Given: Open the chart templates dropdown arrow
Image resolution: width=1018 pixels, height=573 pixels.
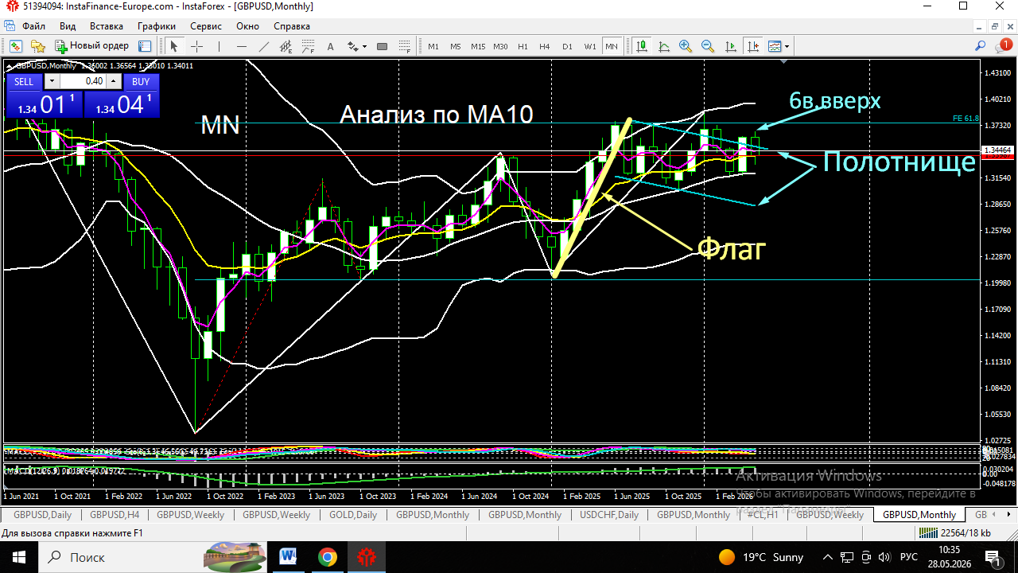Looking at the screenshot, I should (787, 46).
